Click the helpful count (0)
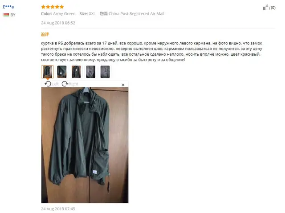The image size is (285, 213). point(273,8)
